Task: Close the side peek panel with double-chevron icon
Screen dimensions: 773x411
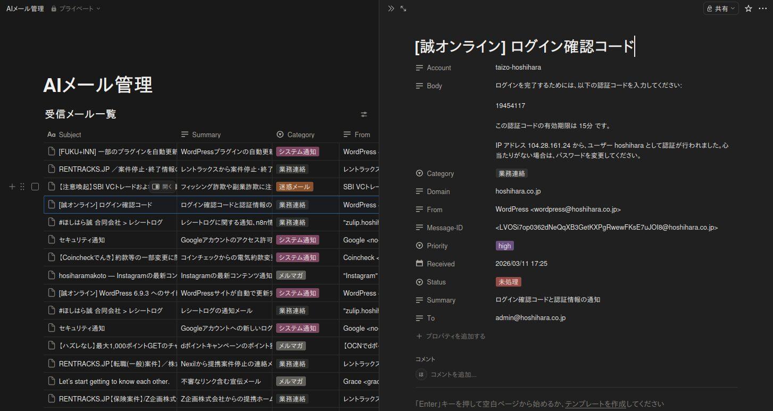Action: click(391, 9)
